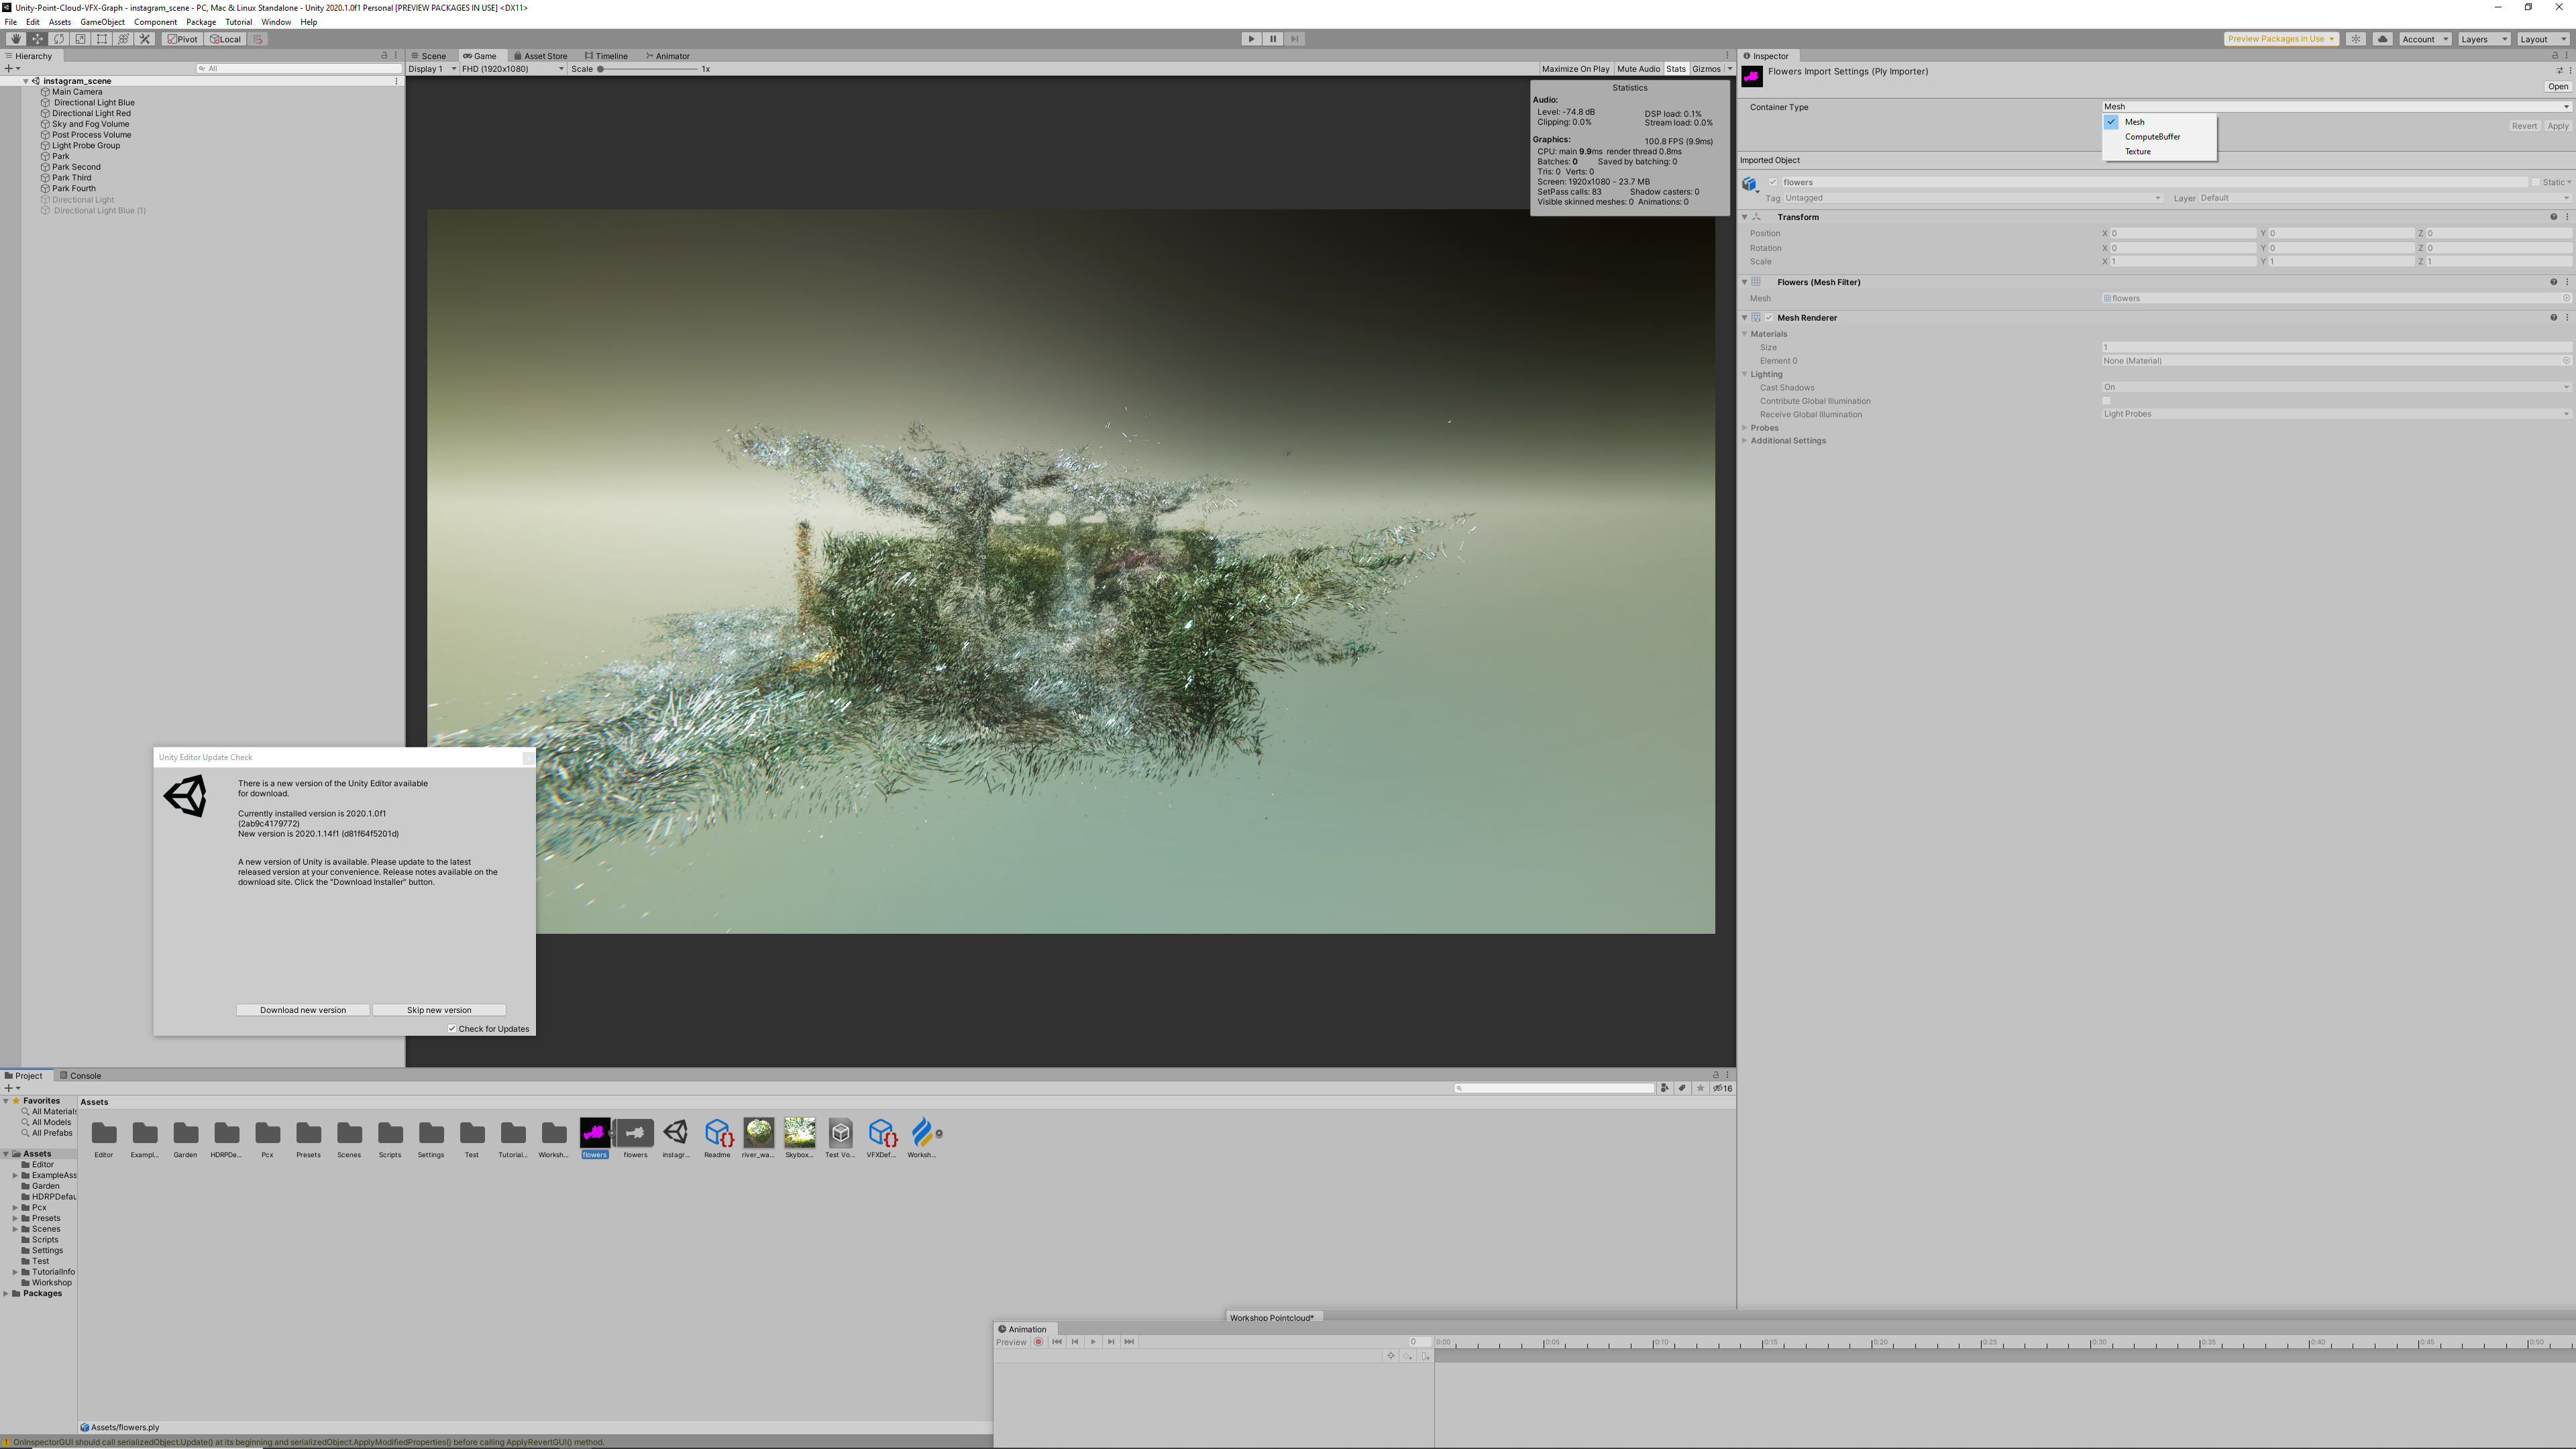The image size is (2576, 1449).
Task: Expand Packages folder in Project tree
Action: 6,1294
